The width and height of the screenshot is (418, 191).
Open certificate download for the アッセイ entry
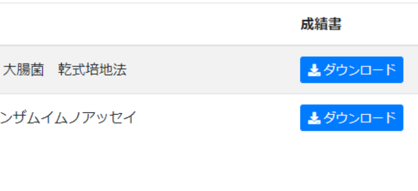(x=352, y=118)
